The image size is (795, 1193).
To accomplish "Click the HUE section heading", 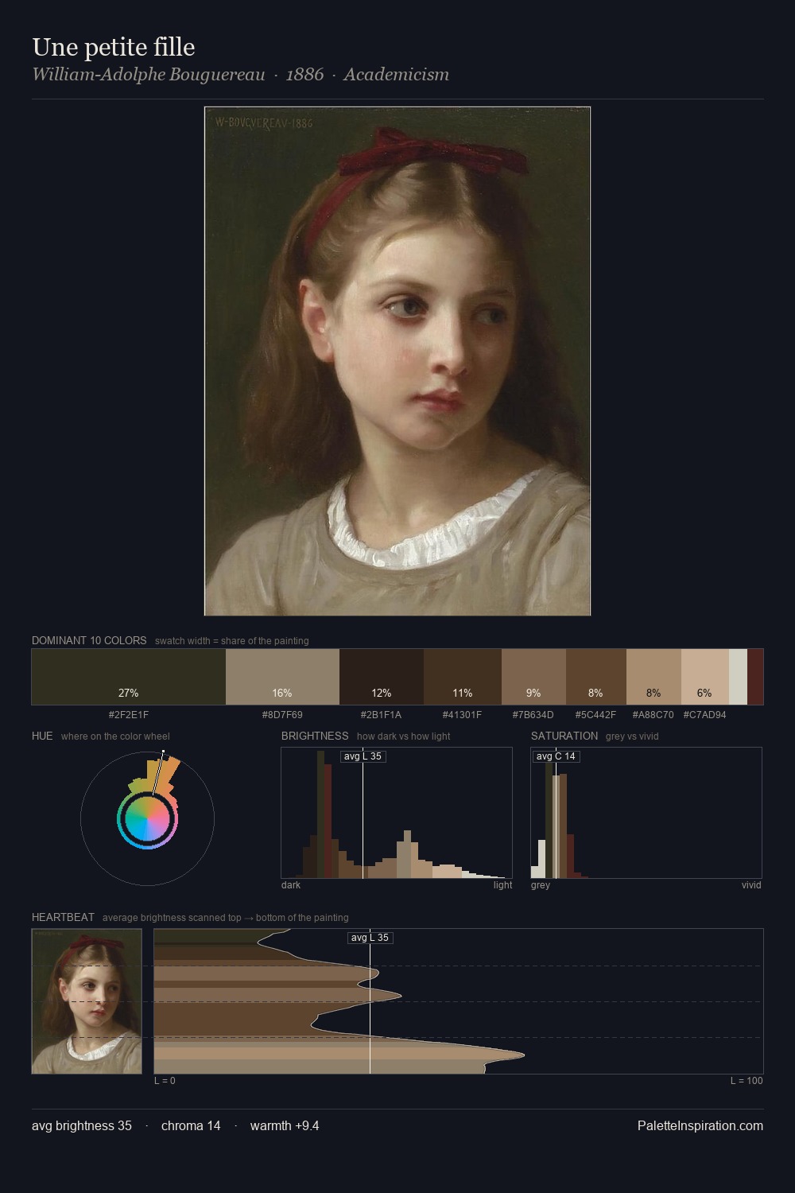I will (x=42, y=736).
